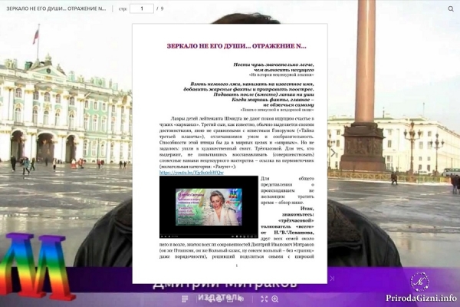Go to next page with right chevron

click(333, 153)
